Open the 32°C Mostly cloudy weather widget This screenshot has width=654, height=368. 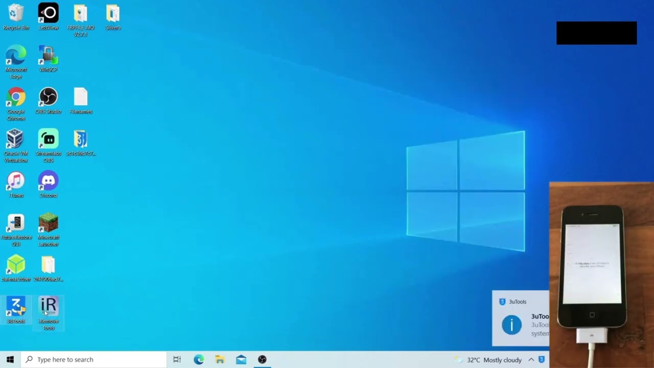488,360
